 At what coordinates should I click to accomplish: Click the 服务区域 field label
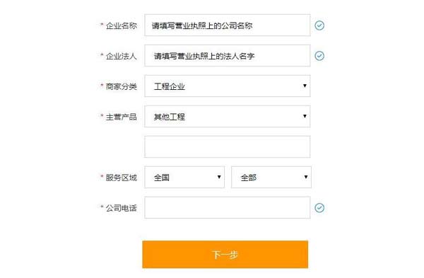pos(121,178)
